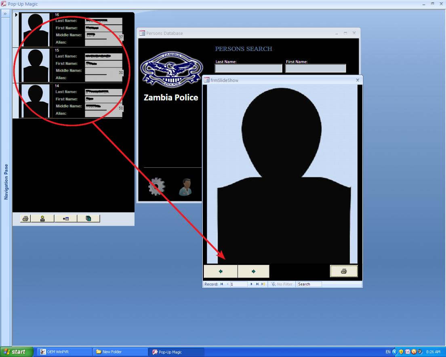This screenshot has width=446, height=357.
Task: Minimize the Persons Database window
Action: click(337, 33)
